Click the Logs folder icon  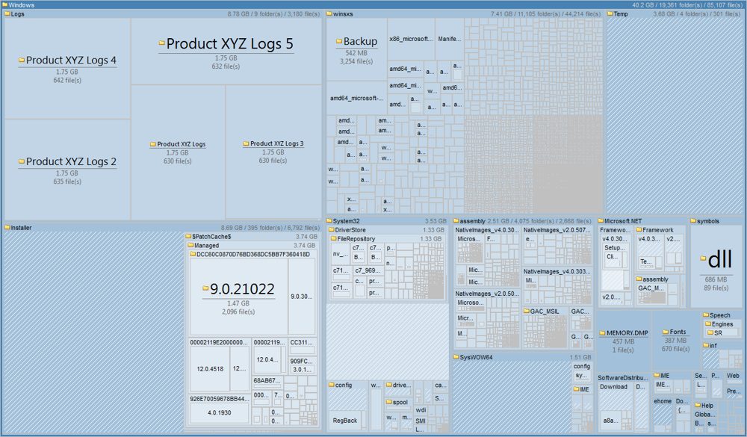pyautogui.click(x=7, y=14)
